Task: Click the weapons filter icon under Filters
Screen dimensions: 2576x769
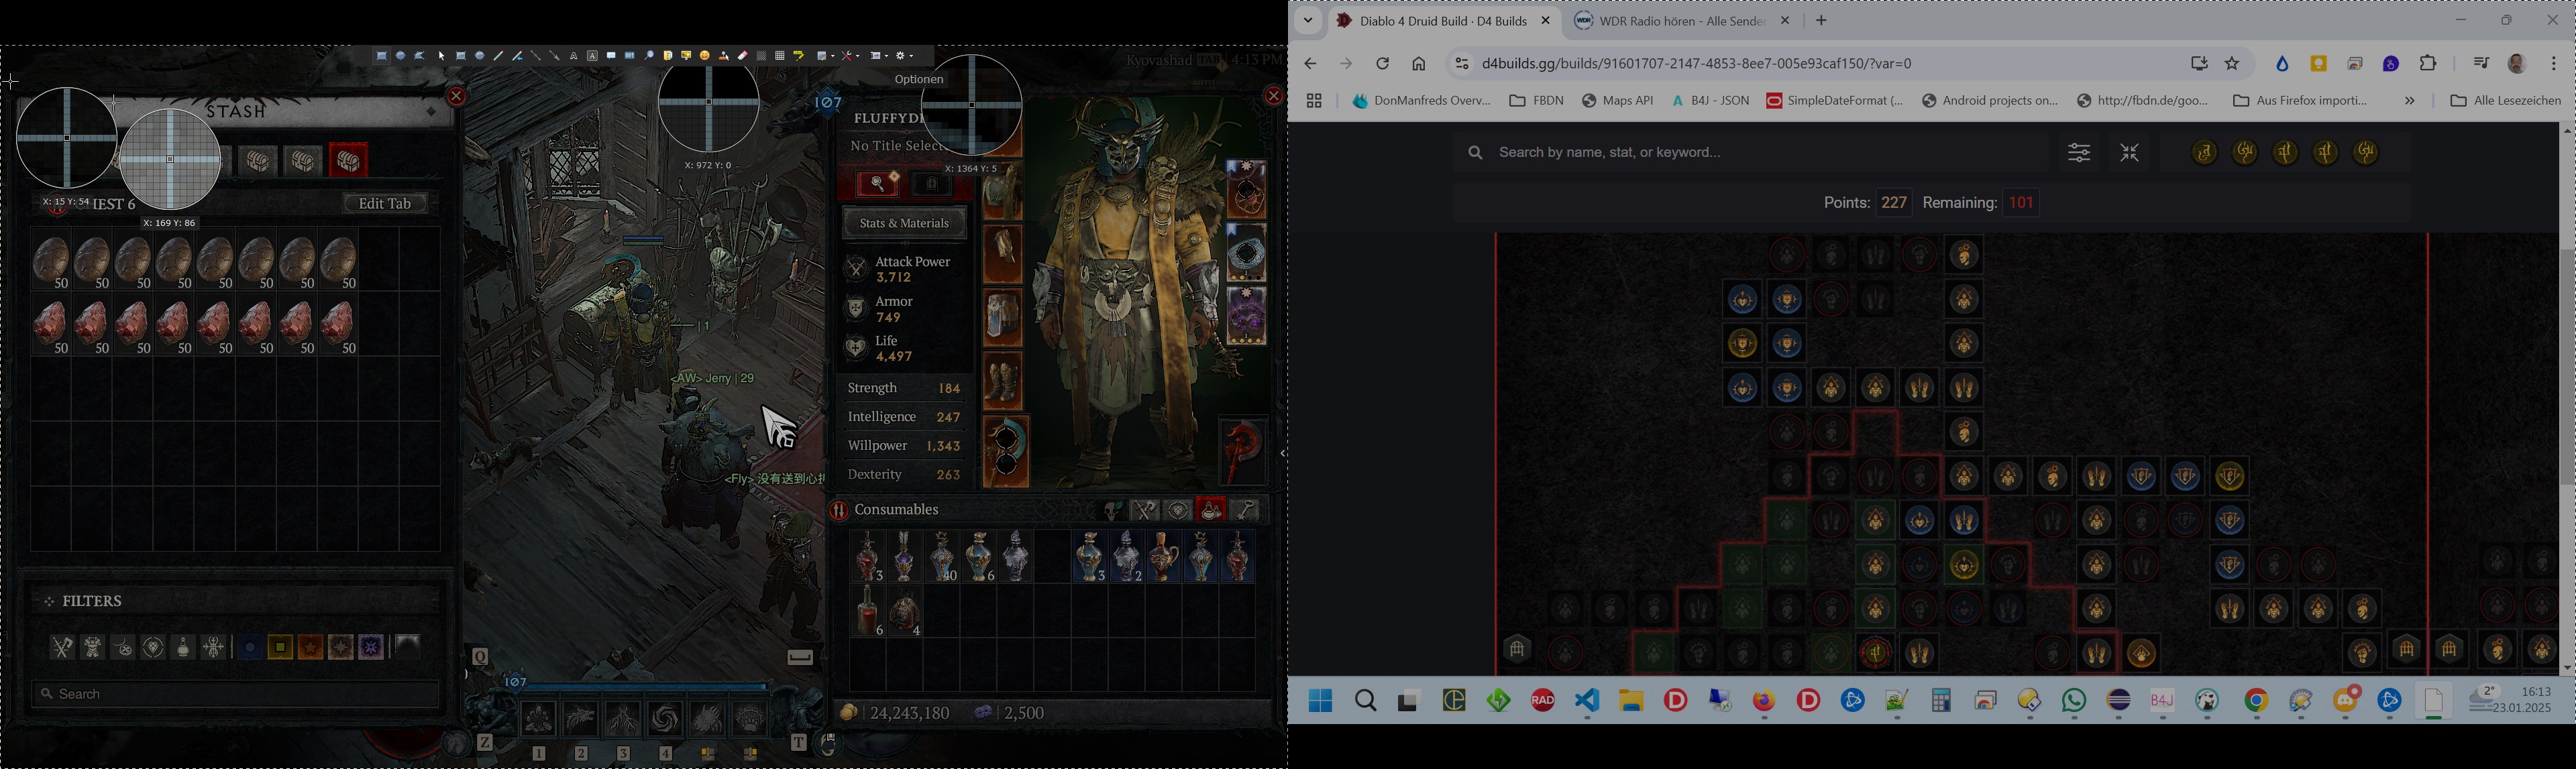Action: (x=62, y=648)
